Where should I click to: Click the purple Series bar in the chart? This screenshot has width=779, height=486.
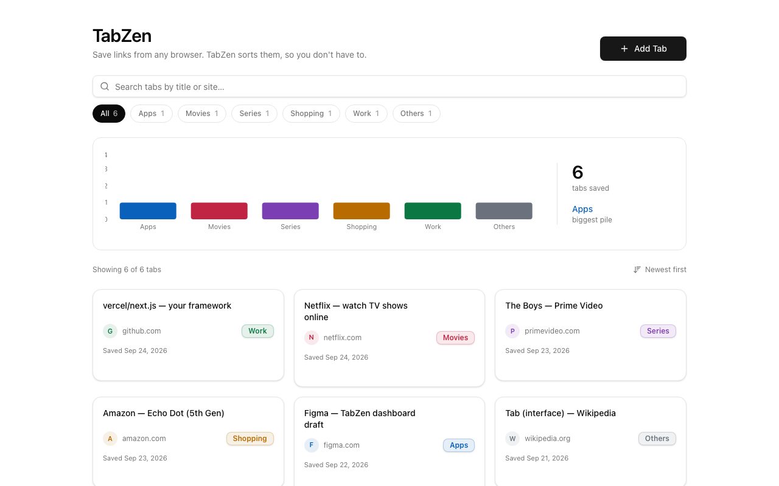(x=290, y=211)
